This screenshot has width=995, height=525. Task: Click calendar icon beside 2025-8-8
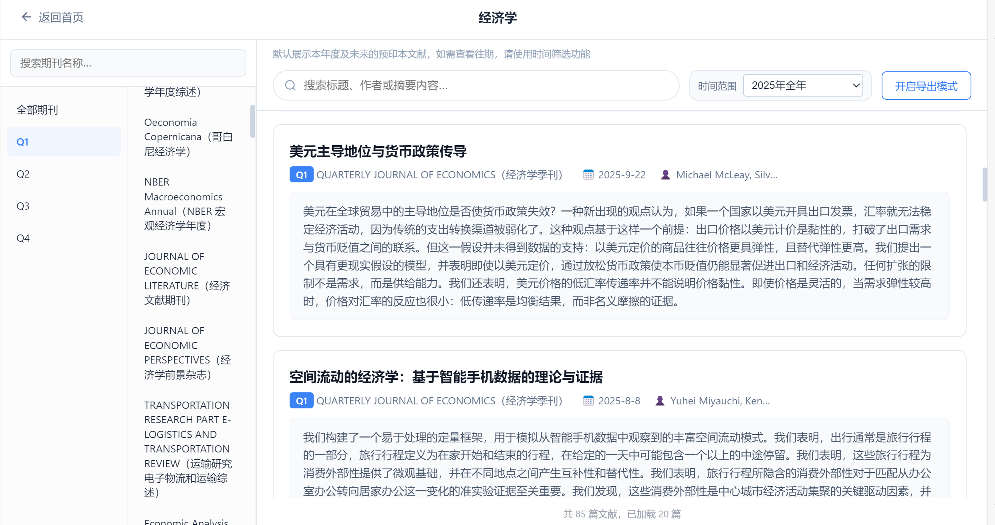[588, 401]
